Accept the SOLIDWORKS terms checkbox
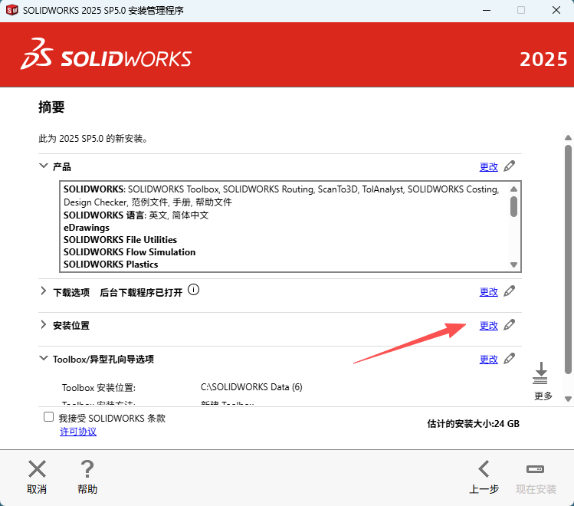 (49, 417)
